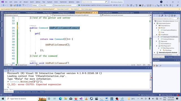Screen dimensions: 181x101
Task: Click the Sync/refresh icon in Solution Explorer
Action: click(x=169, y=16)
